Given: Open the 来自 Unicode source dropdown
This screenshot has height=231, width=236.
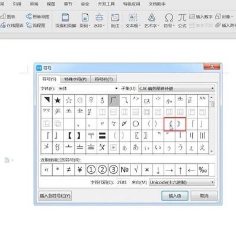Looking at the screenshot, I should [181, 182].
